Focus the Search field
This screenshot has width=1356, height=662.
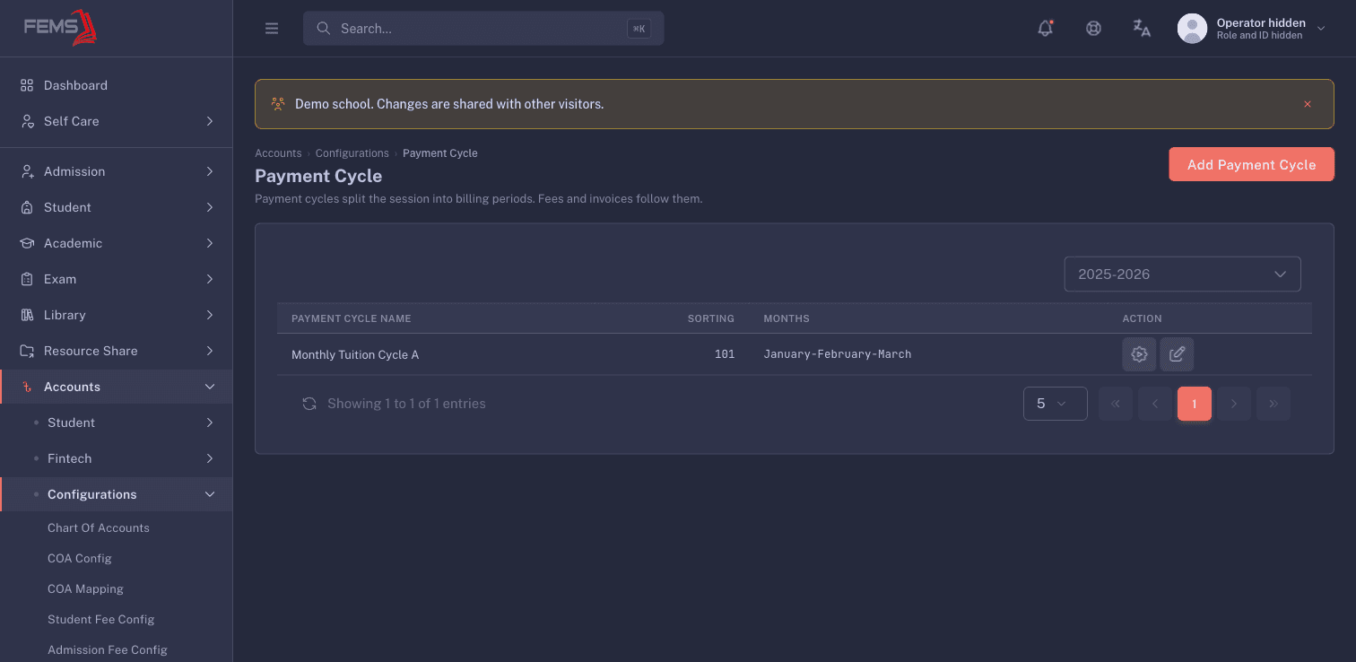pos(483,29)
